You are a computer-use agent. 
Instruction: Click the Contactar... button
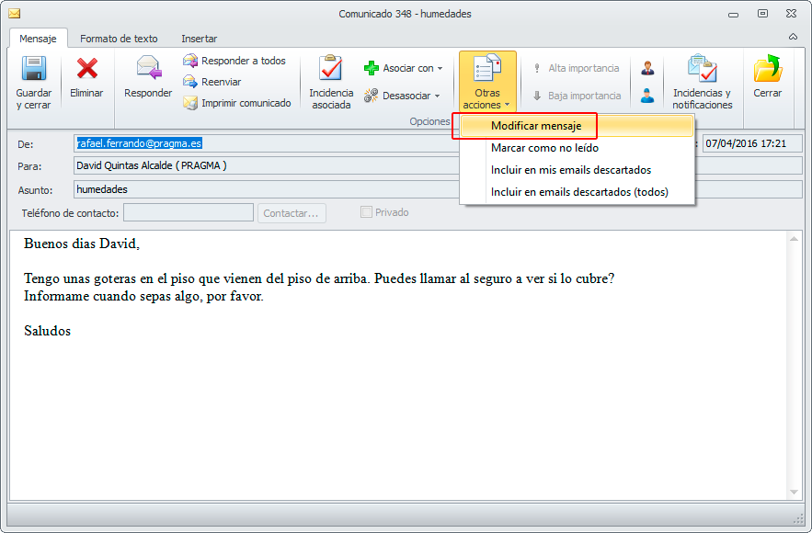292,213
